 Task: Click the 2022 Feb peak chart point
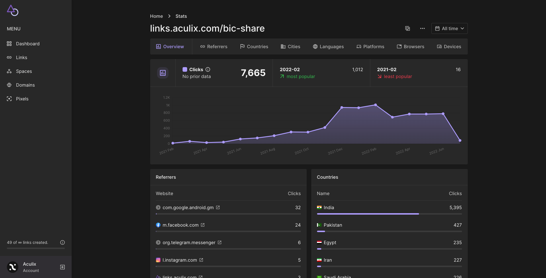tap(375, 105)
